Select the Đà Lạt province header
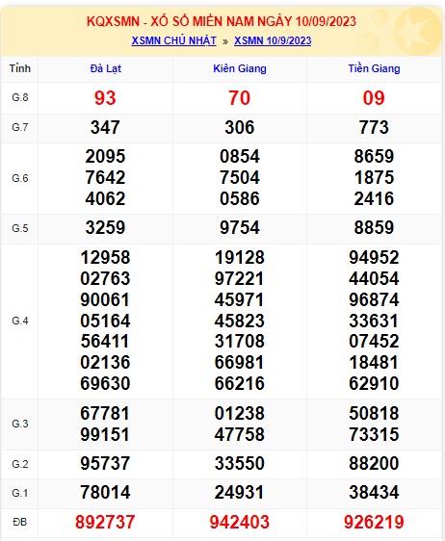 106,68
